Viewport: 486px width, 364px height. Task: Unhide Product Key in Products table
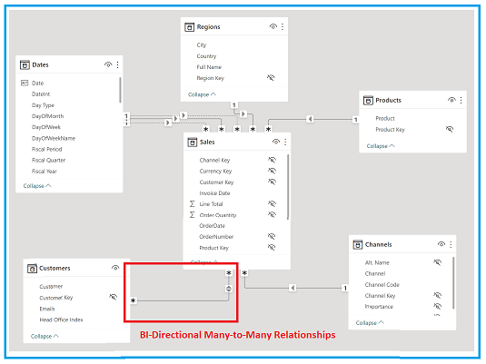coord(450,129)
